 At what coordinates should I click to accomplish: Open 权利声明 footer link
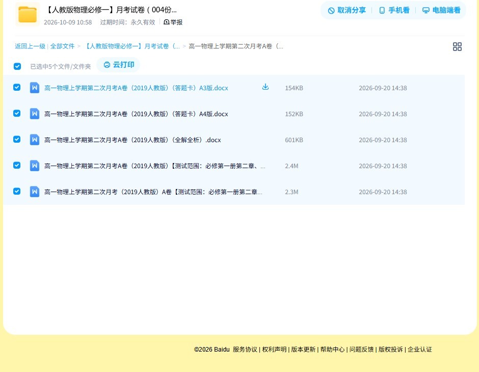274,350
